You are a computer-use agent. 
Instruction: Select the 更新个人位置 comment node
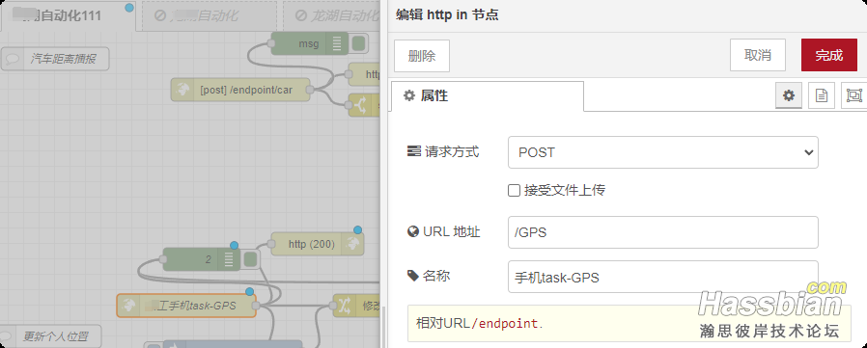click(x=51, y=335)
